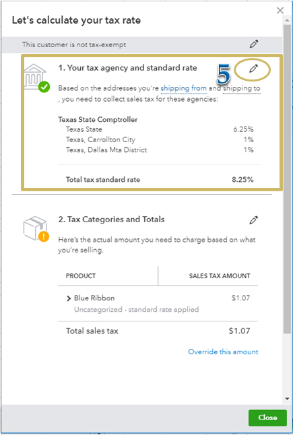The image size is (293, 435).
Task: Edit the customer tax-exempt status pencil
Action: 254,44
